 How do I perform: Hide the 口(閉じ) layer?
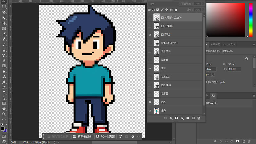[x=150, y=35]
